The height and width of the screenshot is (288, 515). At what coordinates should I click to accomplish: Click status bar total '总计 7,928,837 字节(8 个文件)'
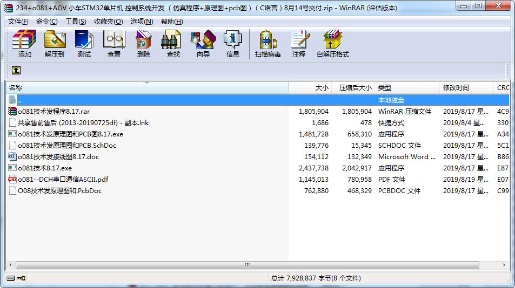(x=316, y=278)
